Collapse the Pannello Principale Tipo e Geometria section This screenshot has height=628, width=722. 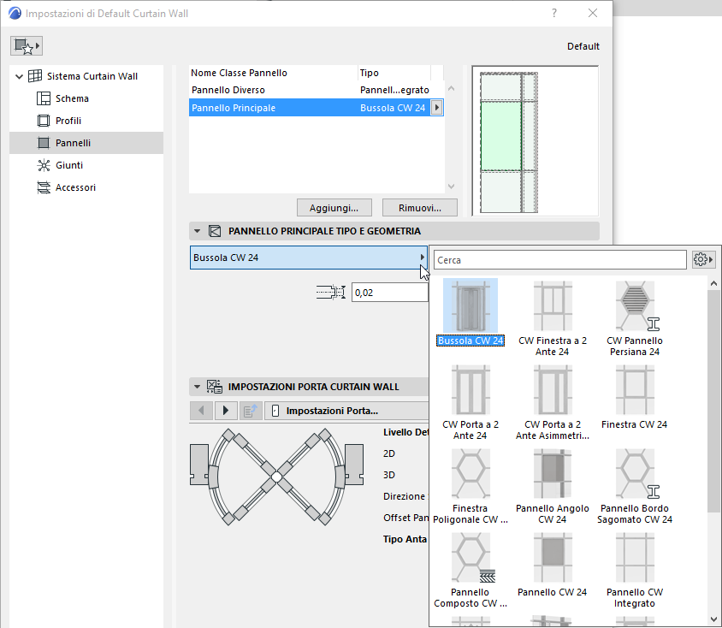(x=197, y=231)
